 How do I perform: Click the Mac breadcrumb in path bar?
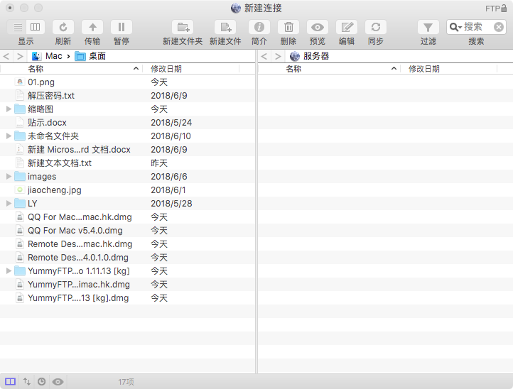pos(47,56)
